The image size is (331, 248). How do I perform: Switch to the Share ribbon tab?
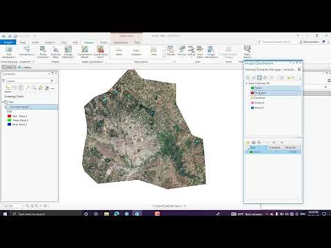click(103, 42)
